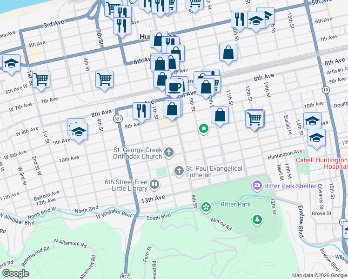Viewport: 348px width, 279px height.
Task: Select the restaurant marker near 9th Ave and 7th St
Action: click(x=141, y=112)
